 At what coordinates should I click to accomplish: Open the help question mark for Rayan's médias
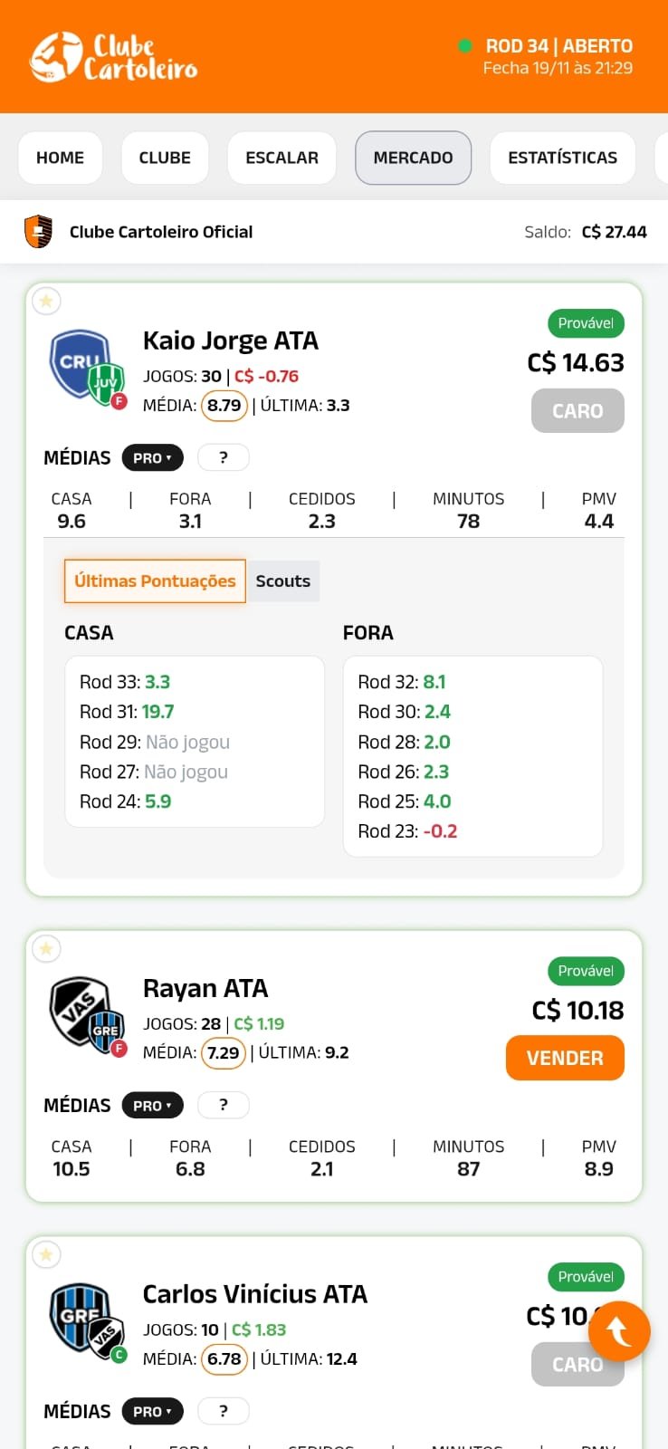[223, 1105]
